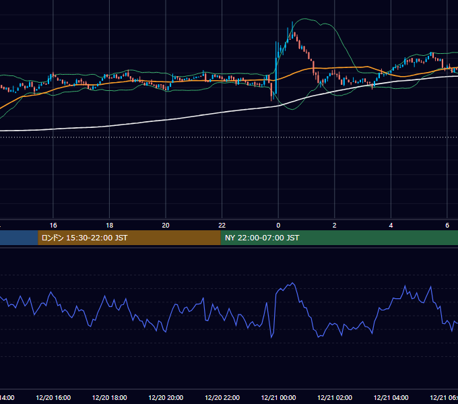This screenshot has height=404, width=458.
Task: Click the 12/21 00:00 label on lower axis
Action: pos(278,398)
